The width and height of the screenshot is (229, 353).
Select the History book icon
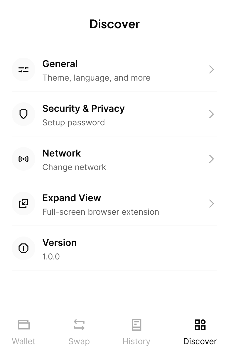(x=137, y=325)
